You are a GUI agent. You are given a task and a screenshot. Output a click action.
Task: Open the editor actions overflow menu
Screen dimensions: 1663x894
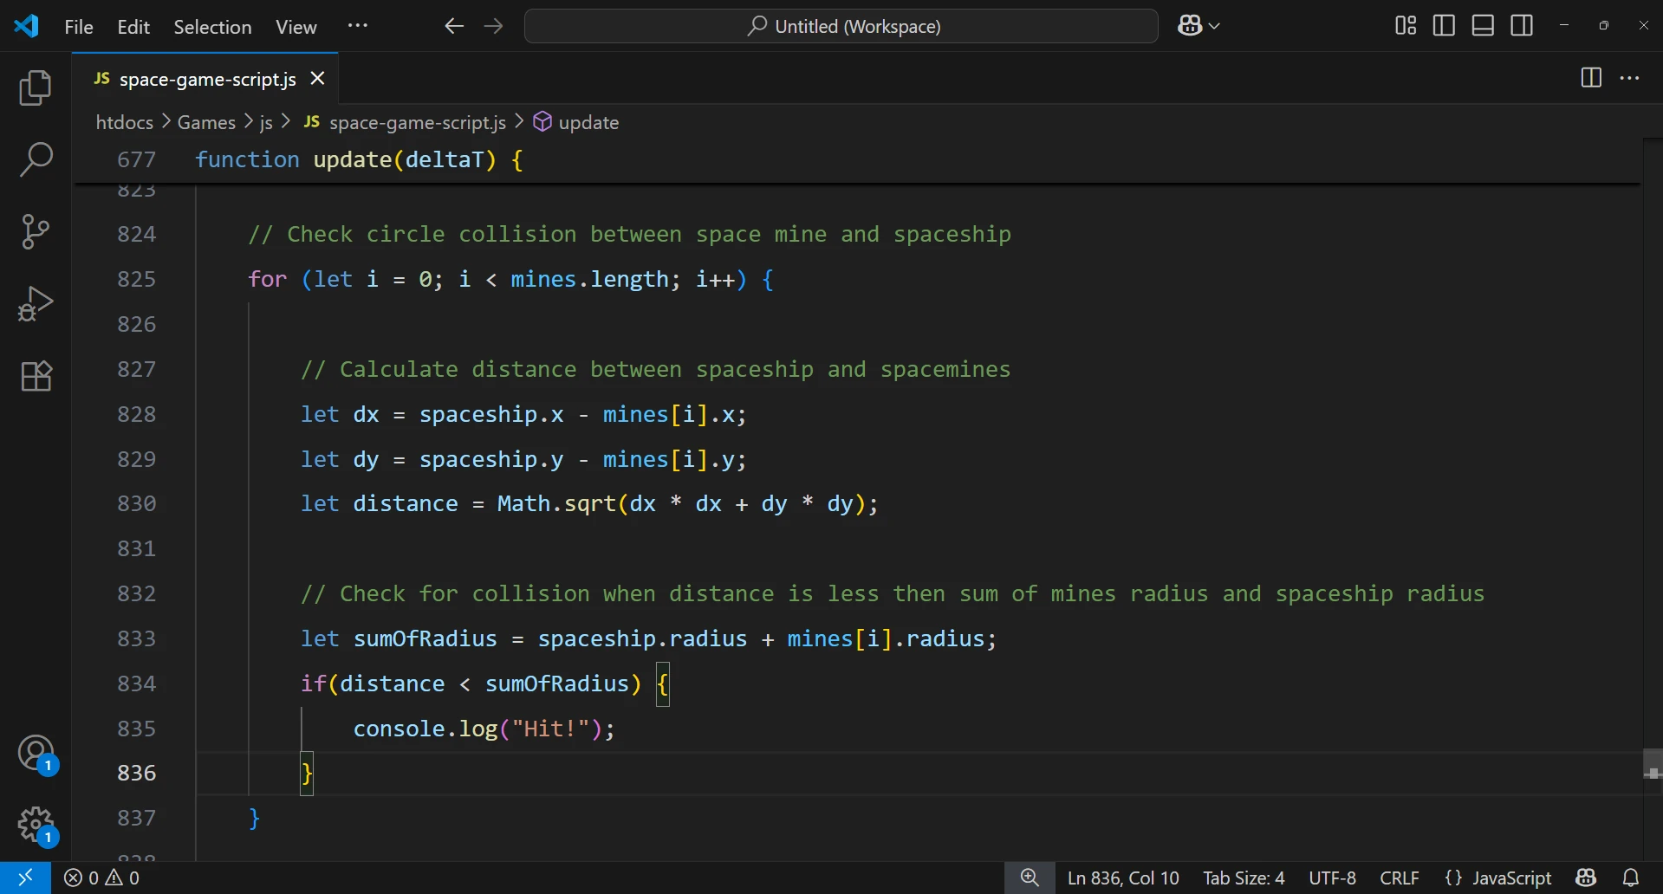1630,78
